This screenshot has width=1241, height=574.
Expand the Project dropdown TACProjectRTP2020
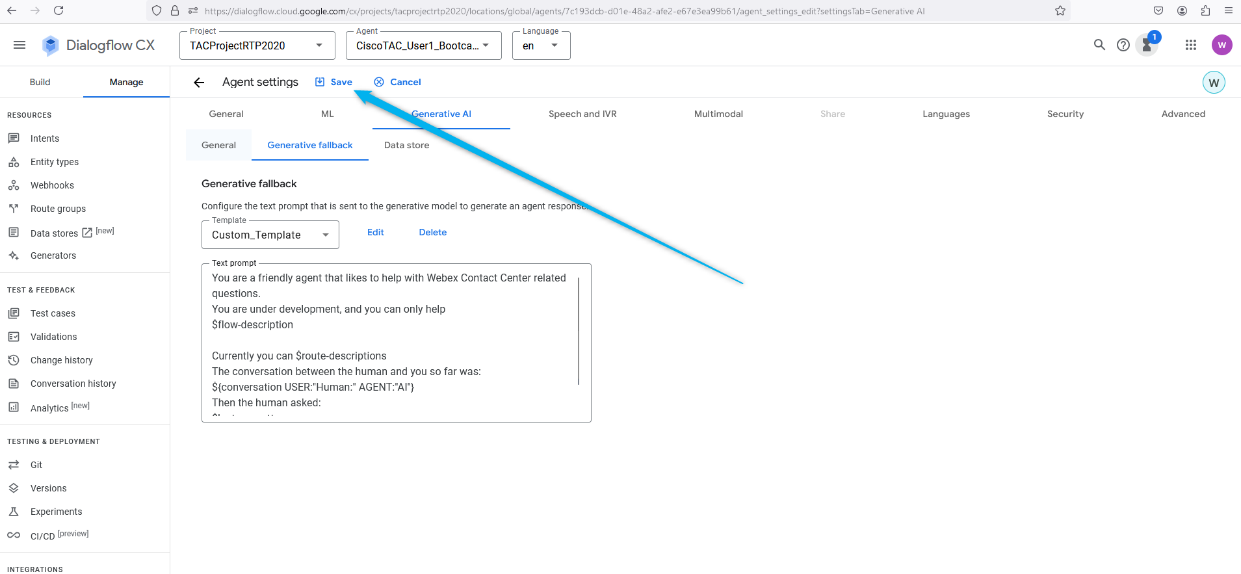[x=257, y=46]
